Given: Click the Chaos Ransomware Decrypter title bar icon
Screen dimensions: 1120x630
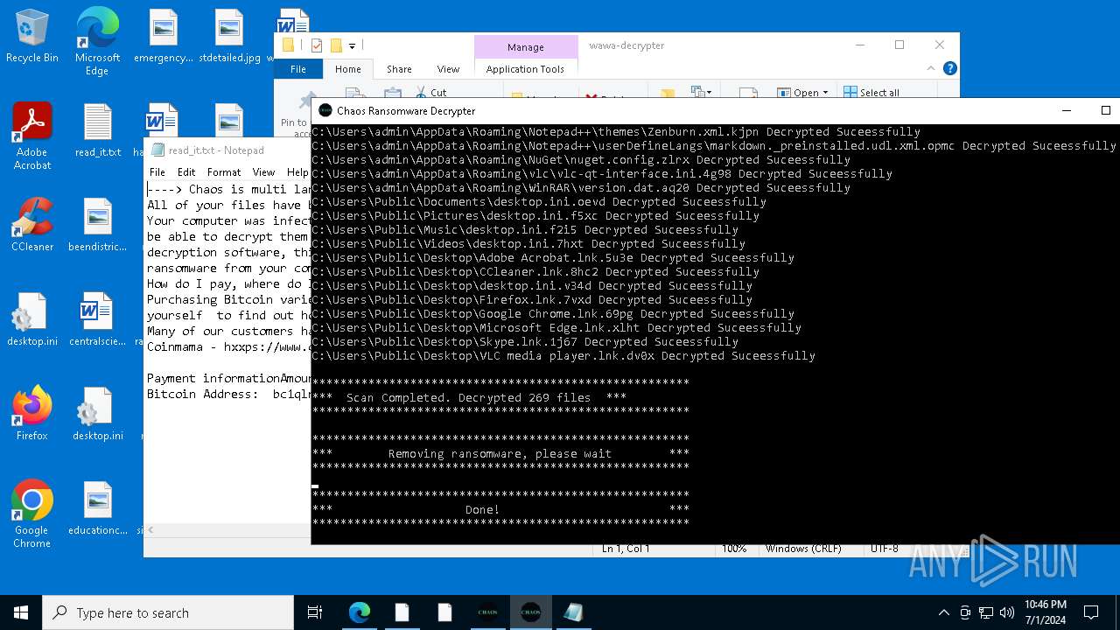Looking at the screenshot, I should [x=325, y=110].
